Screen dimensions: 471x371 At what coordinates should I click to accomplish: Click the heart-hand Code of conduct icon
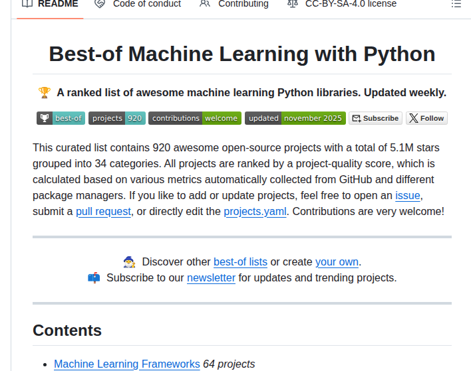click(100, 4)
